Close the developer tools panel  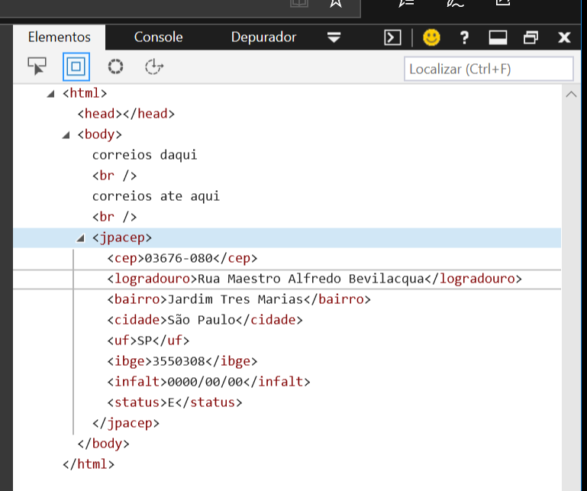(x=565, y=37)
